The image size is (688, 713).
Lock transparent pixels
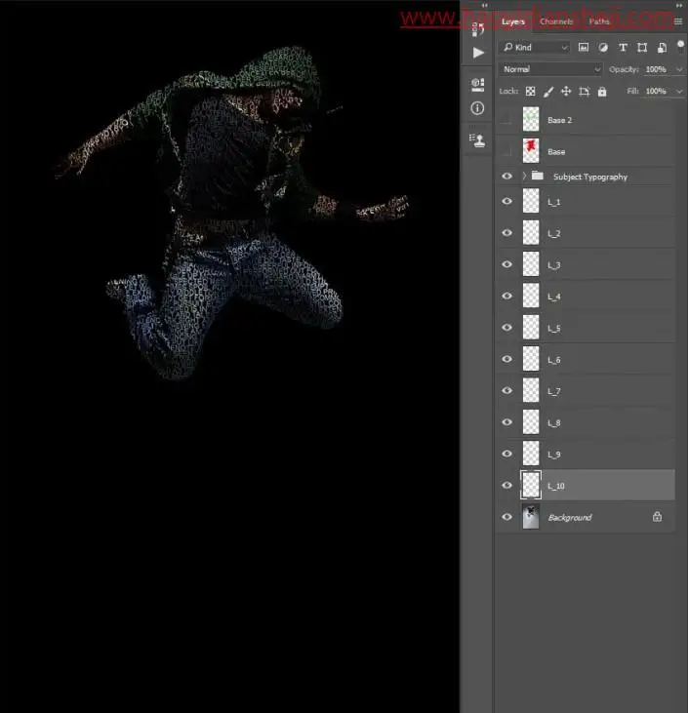(531, 92)
